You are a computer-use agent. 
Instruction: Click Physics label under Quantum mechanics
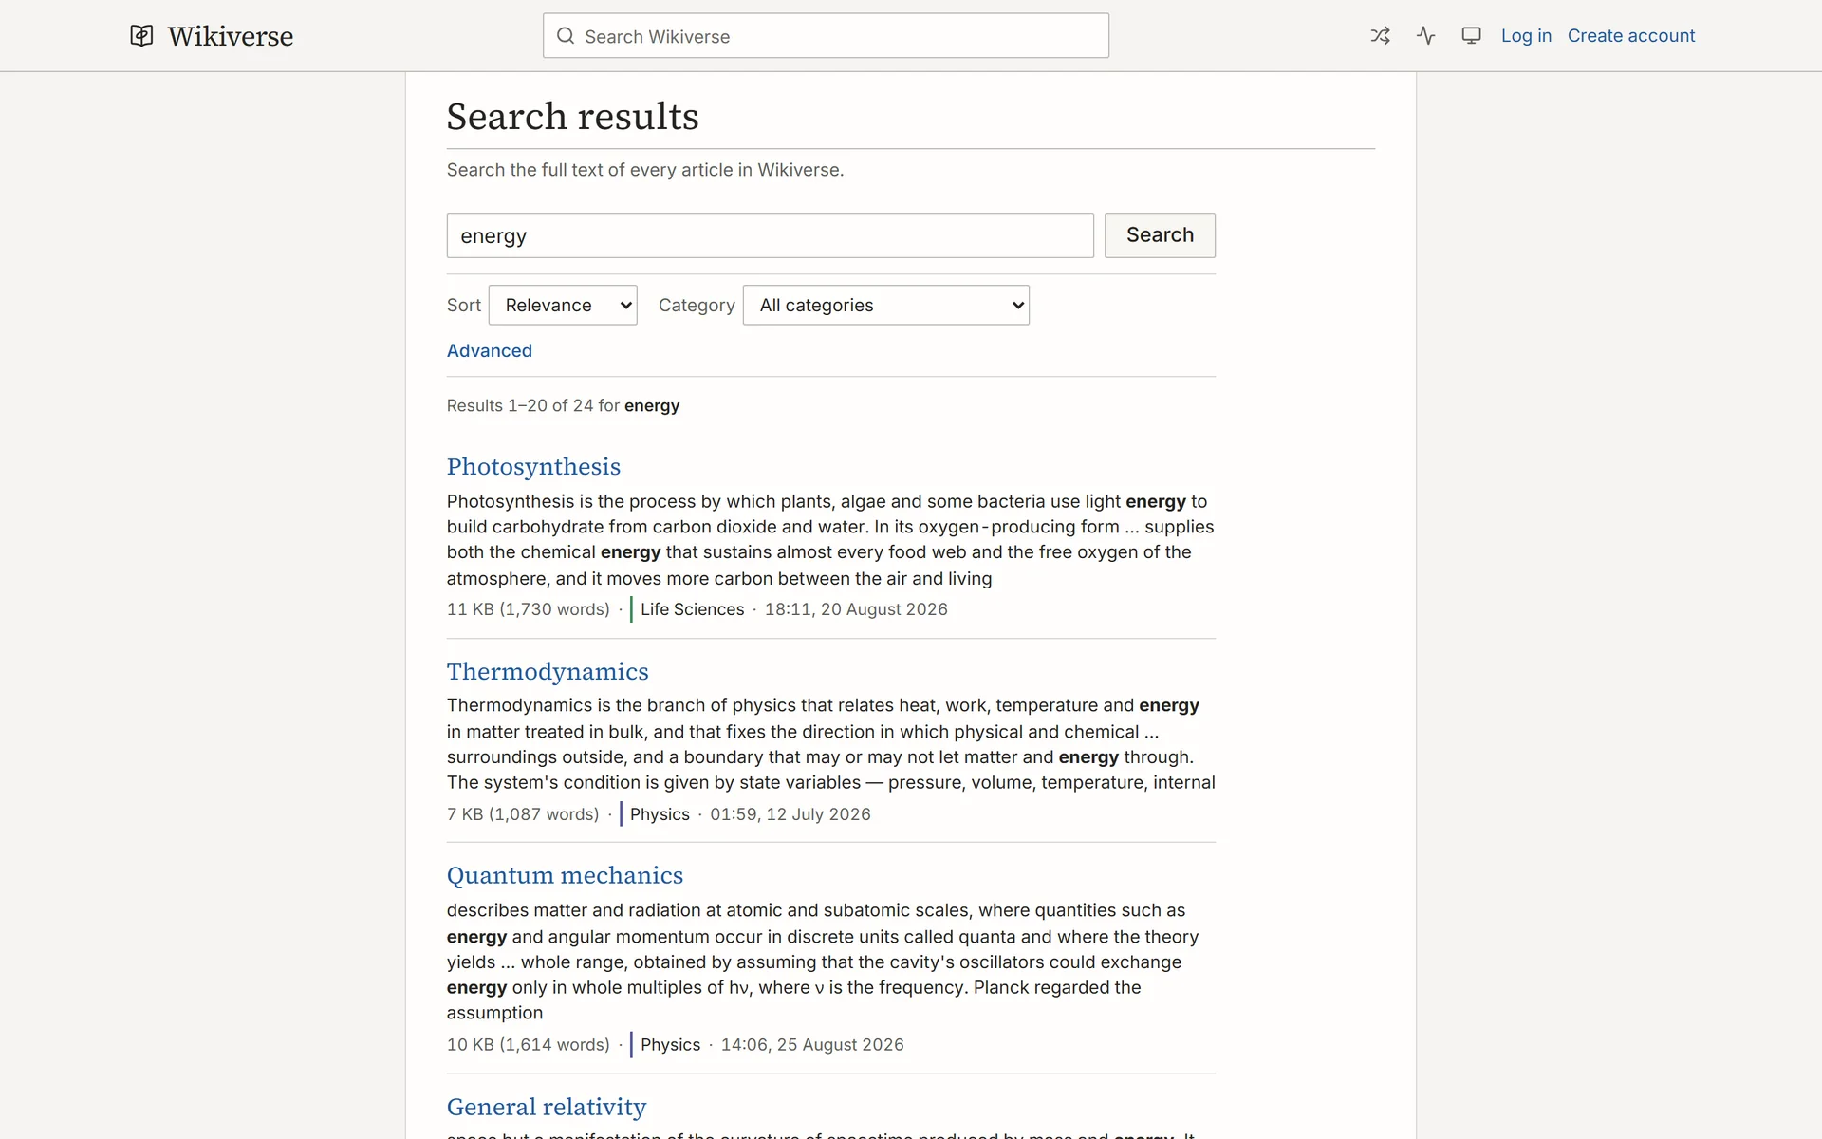point(670,1045)
